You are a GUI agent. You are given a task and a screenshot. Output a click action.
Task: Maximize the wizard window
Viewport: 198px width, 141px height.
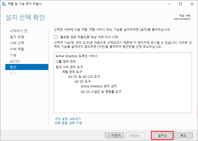[x=180, y=4]
